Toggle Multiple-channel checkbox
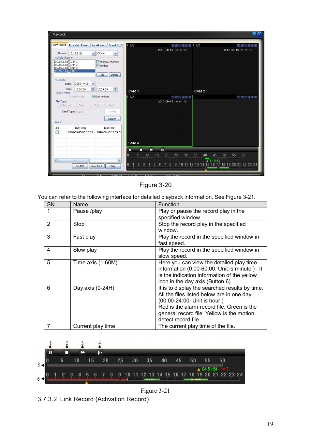The height and width of the screenshot is (440, 311). [98, 62]
